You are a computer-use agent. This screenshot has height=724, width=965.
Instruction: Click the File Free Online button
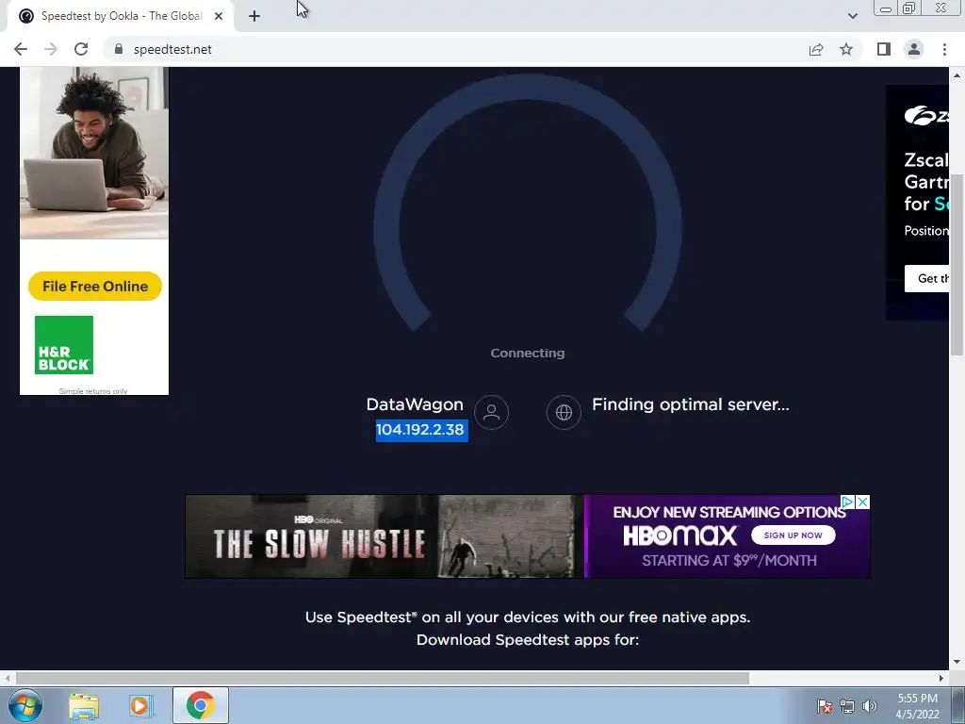(95, 287)
